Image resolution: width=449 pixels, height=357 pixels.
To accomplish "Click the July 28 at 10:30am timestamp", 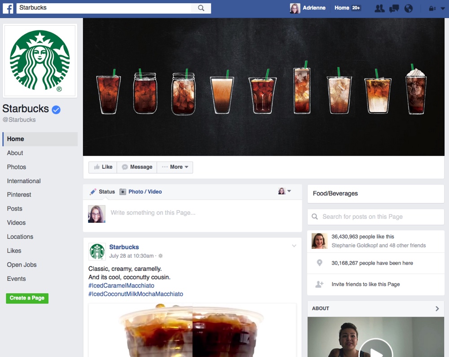I will coord(132,256).
